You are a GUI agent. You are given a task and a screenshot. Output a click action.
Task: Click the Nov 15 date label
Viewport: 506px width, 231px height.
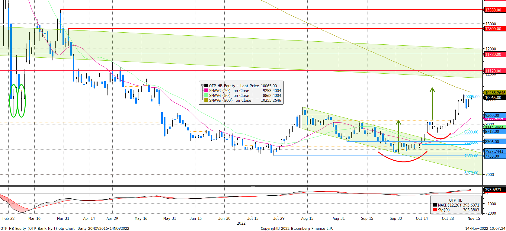[474, 218]
